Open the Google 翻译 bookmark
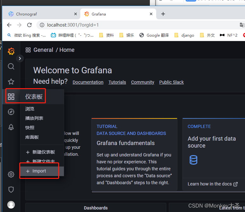The image size is (245, 212). [154, 35]
